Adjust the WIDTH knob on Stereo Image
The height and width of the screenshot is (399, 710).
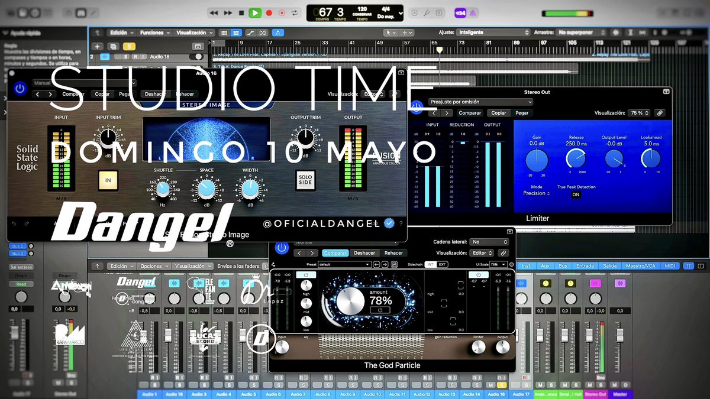pos(250,189)
